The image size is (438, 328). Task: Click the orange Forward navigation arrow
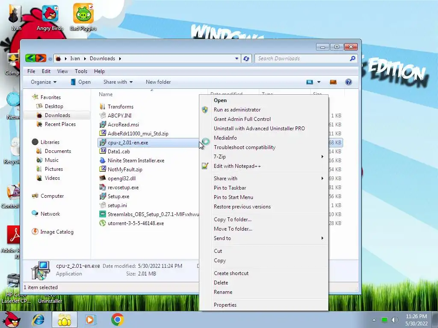click(x=41, y=58)
